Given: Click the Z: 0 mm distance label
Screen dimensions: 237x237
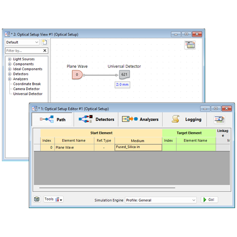Looking at the screenshot, I should tap(122, 85).
